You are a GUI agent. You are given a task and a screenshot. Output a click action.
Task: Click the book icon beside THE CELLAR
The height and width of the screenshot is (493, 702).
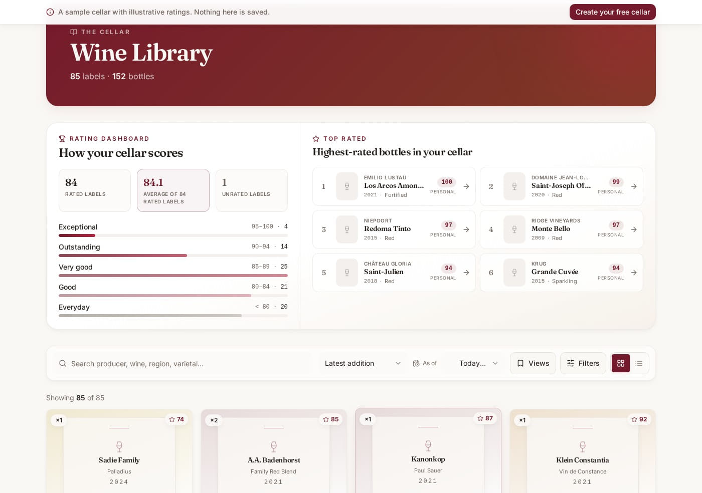[74, 32]
